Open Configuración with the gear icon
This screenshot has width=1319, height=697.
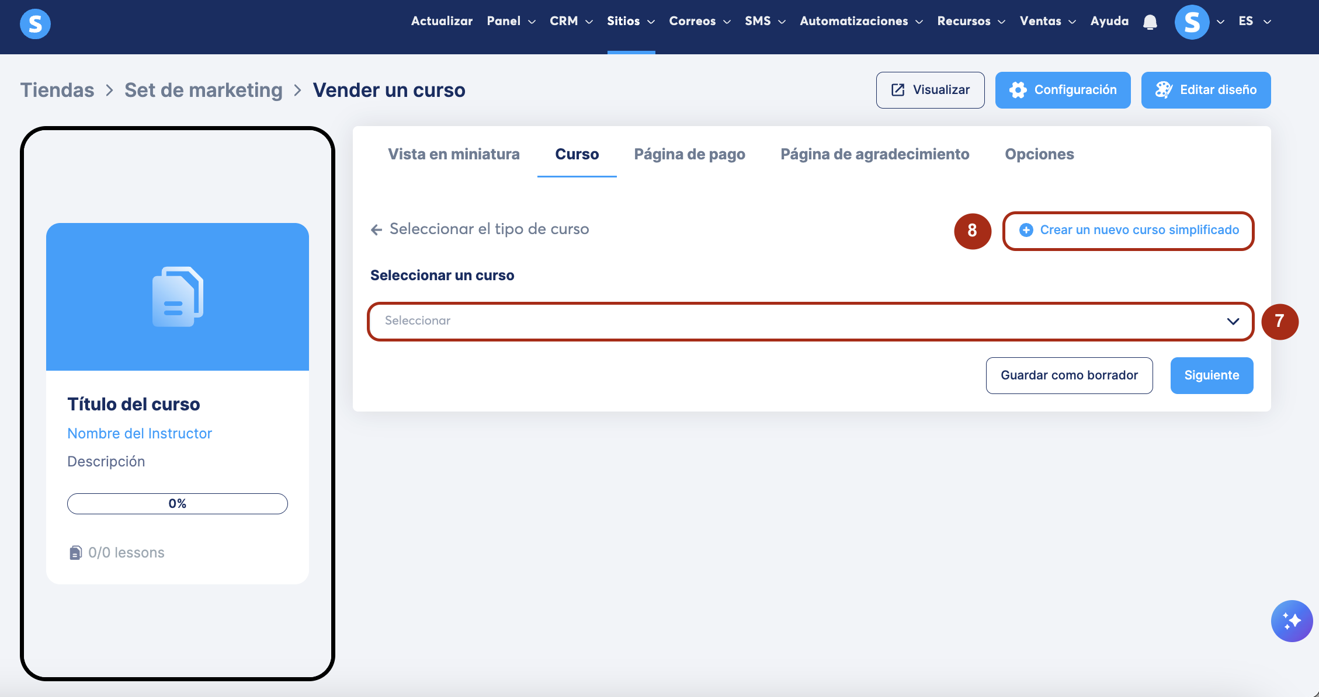click(x=1063, y=90)
